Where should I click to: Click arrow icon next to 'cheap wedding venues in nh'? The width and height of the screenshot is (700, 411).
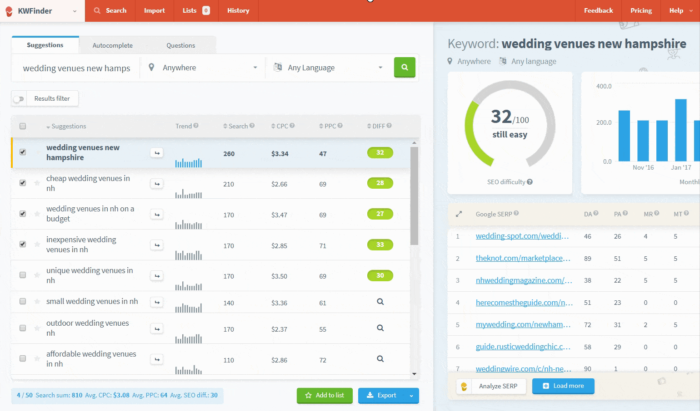pos(157,184)
